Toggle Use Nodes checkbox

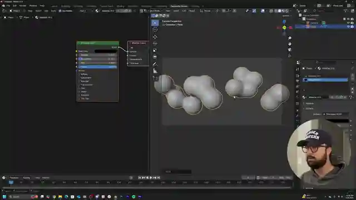[60, 11]
